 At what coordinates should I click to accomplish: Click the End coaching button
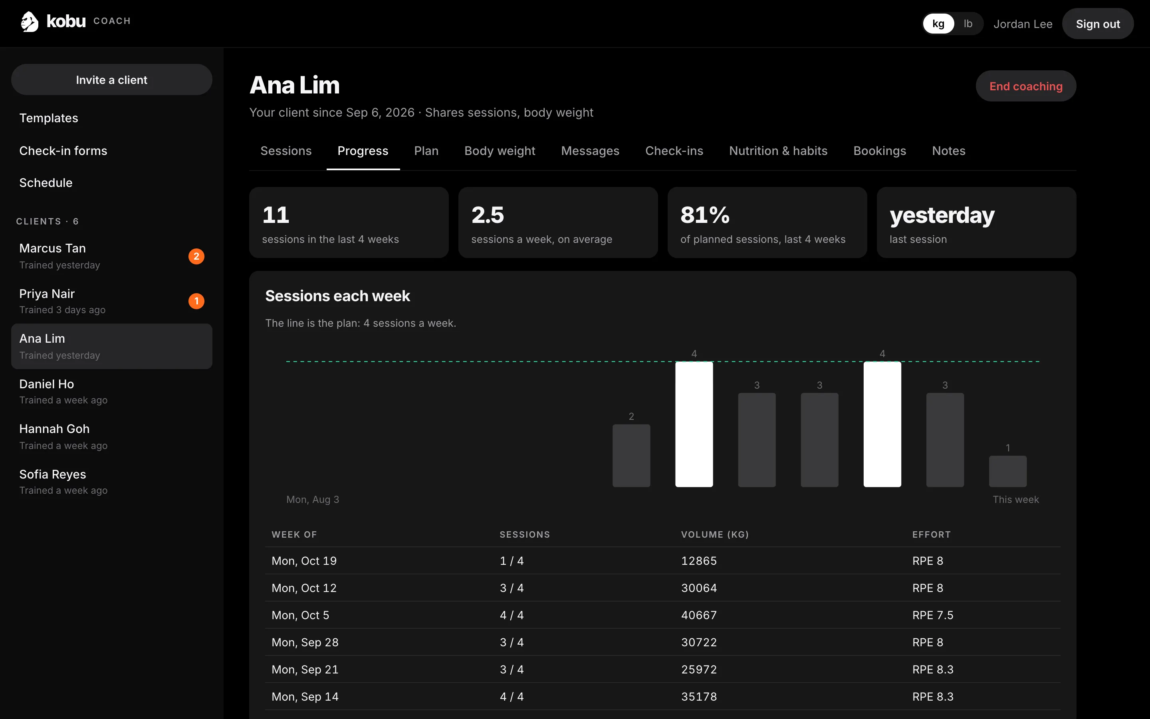pos(1026,86)
